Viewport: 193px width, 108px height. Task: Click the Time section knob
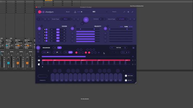tap(105, 28)
